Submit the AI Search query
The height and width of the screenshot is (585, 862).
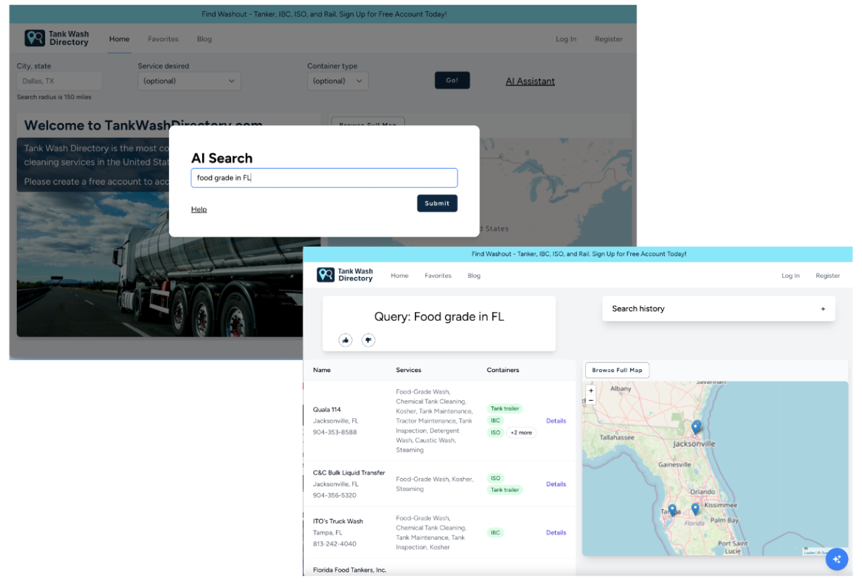[x=437, y=203]
